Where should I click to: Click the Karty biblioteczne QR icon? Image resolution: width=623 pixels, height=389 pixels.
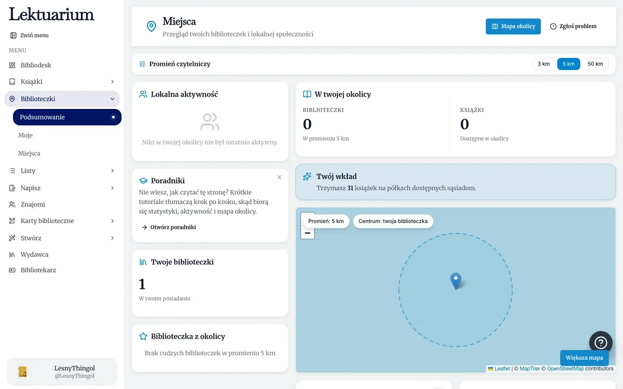(12, 221)
